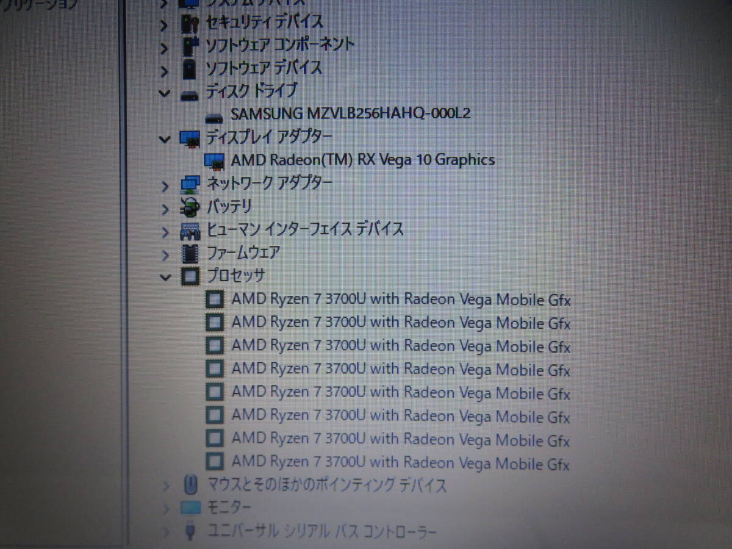Select the ヒューマン インターフェイス デバイス label

(305, 229)
